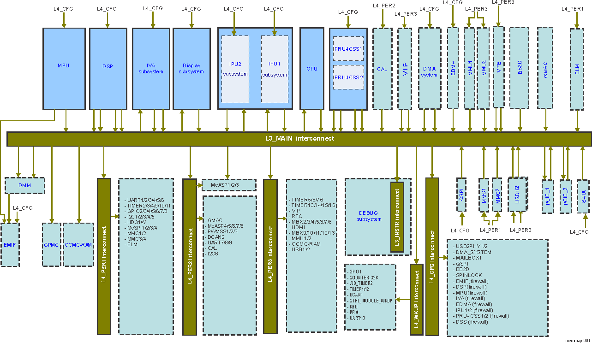Select the QSPI vertical block
The width and height of the screenshot is (592, 343).
(x=462, y=195)
